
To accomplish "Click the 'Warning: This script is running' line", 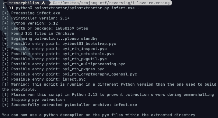I will [109, 84].
